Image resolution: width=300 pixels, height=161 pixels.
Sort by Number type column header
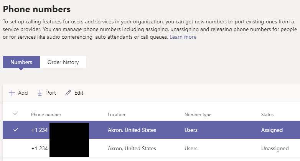click(x=198, y=115)
